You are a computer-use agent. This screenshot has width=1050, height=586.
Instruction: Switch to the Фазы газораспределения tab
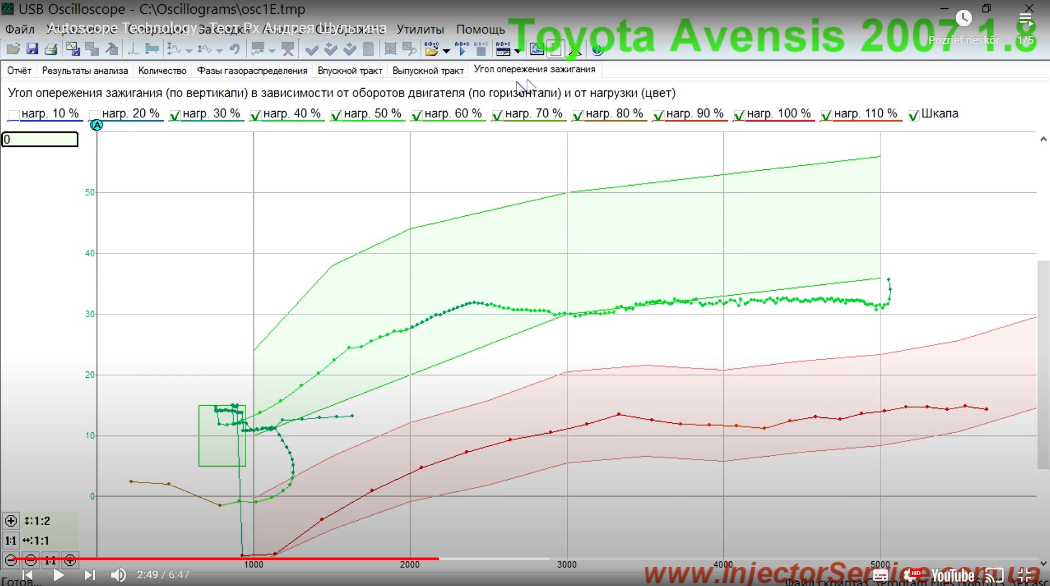[x=252, y=71]
